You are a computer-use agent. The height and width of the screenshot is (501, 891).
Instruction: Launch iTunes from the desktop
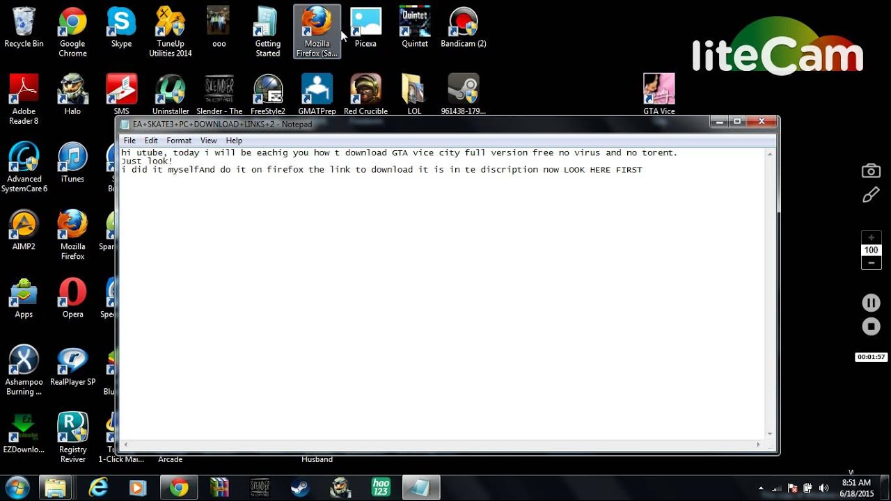(72, 163)
